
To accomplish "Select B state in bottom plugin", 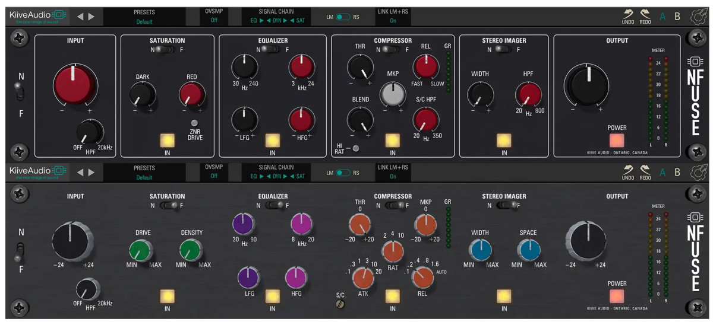I will (x=677, y=173).
